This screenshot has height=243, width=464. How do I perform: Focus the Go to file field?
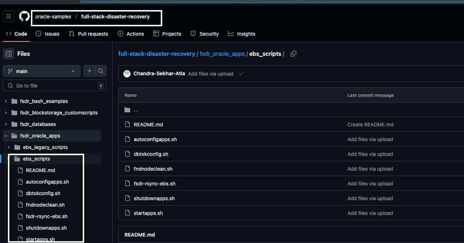(55, 86)
